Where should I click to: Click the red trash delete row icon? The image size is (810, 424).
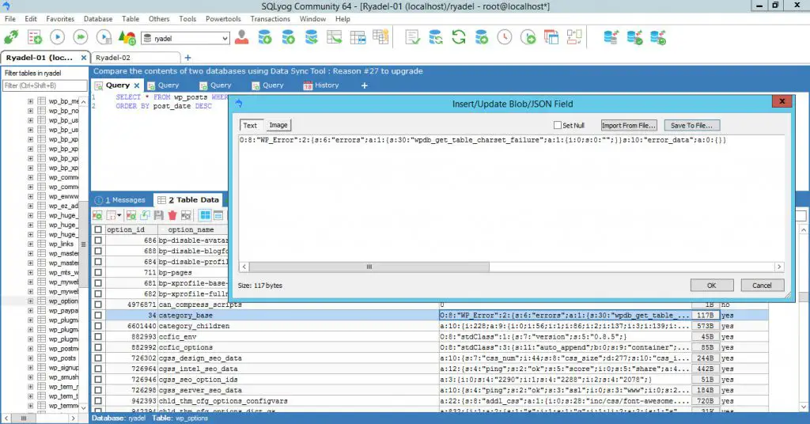coord(172,215)
